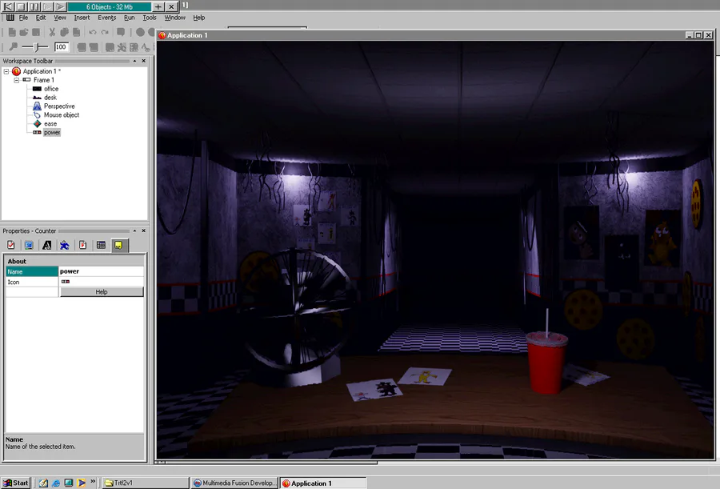Screen dimensions: 720x489
Task: Rewind the application with the run toolbar
Action: (x=8, y=6)
